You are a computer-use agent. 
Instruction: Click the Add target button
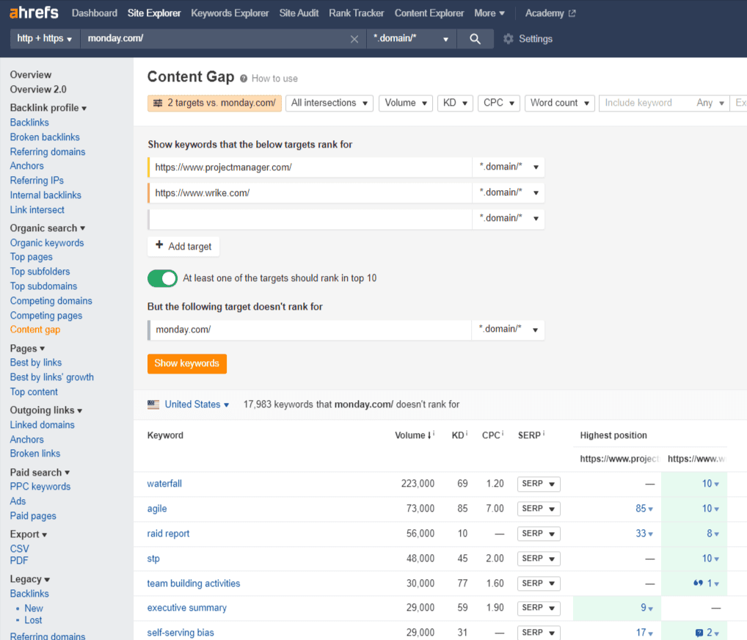183,247
